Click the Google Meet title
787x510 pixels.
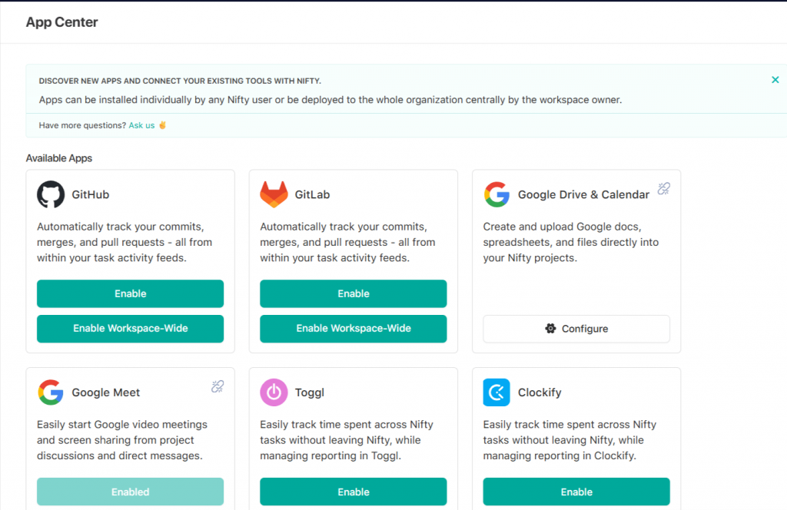(106, 392)
